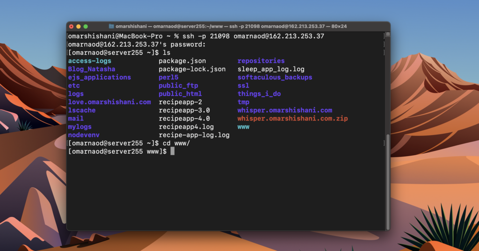Click the cd www/ command line
Image resolution: width=479 pixels, height=251 pixels.
(129, 143)
